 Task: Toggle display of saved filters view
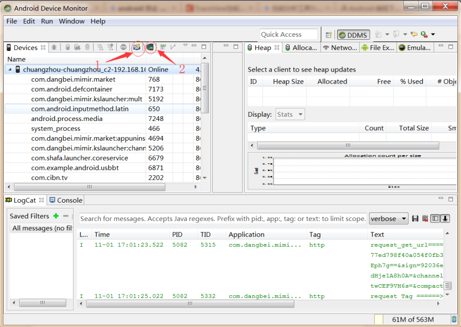click(x=436, y=218)
